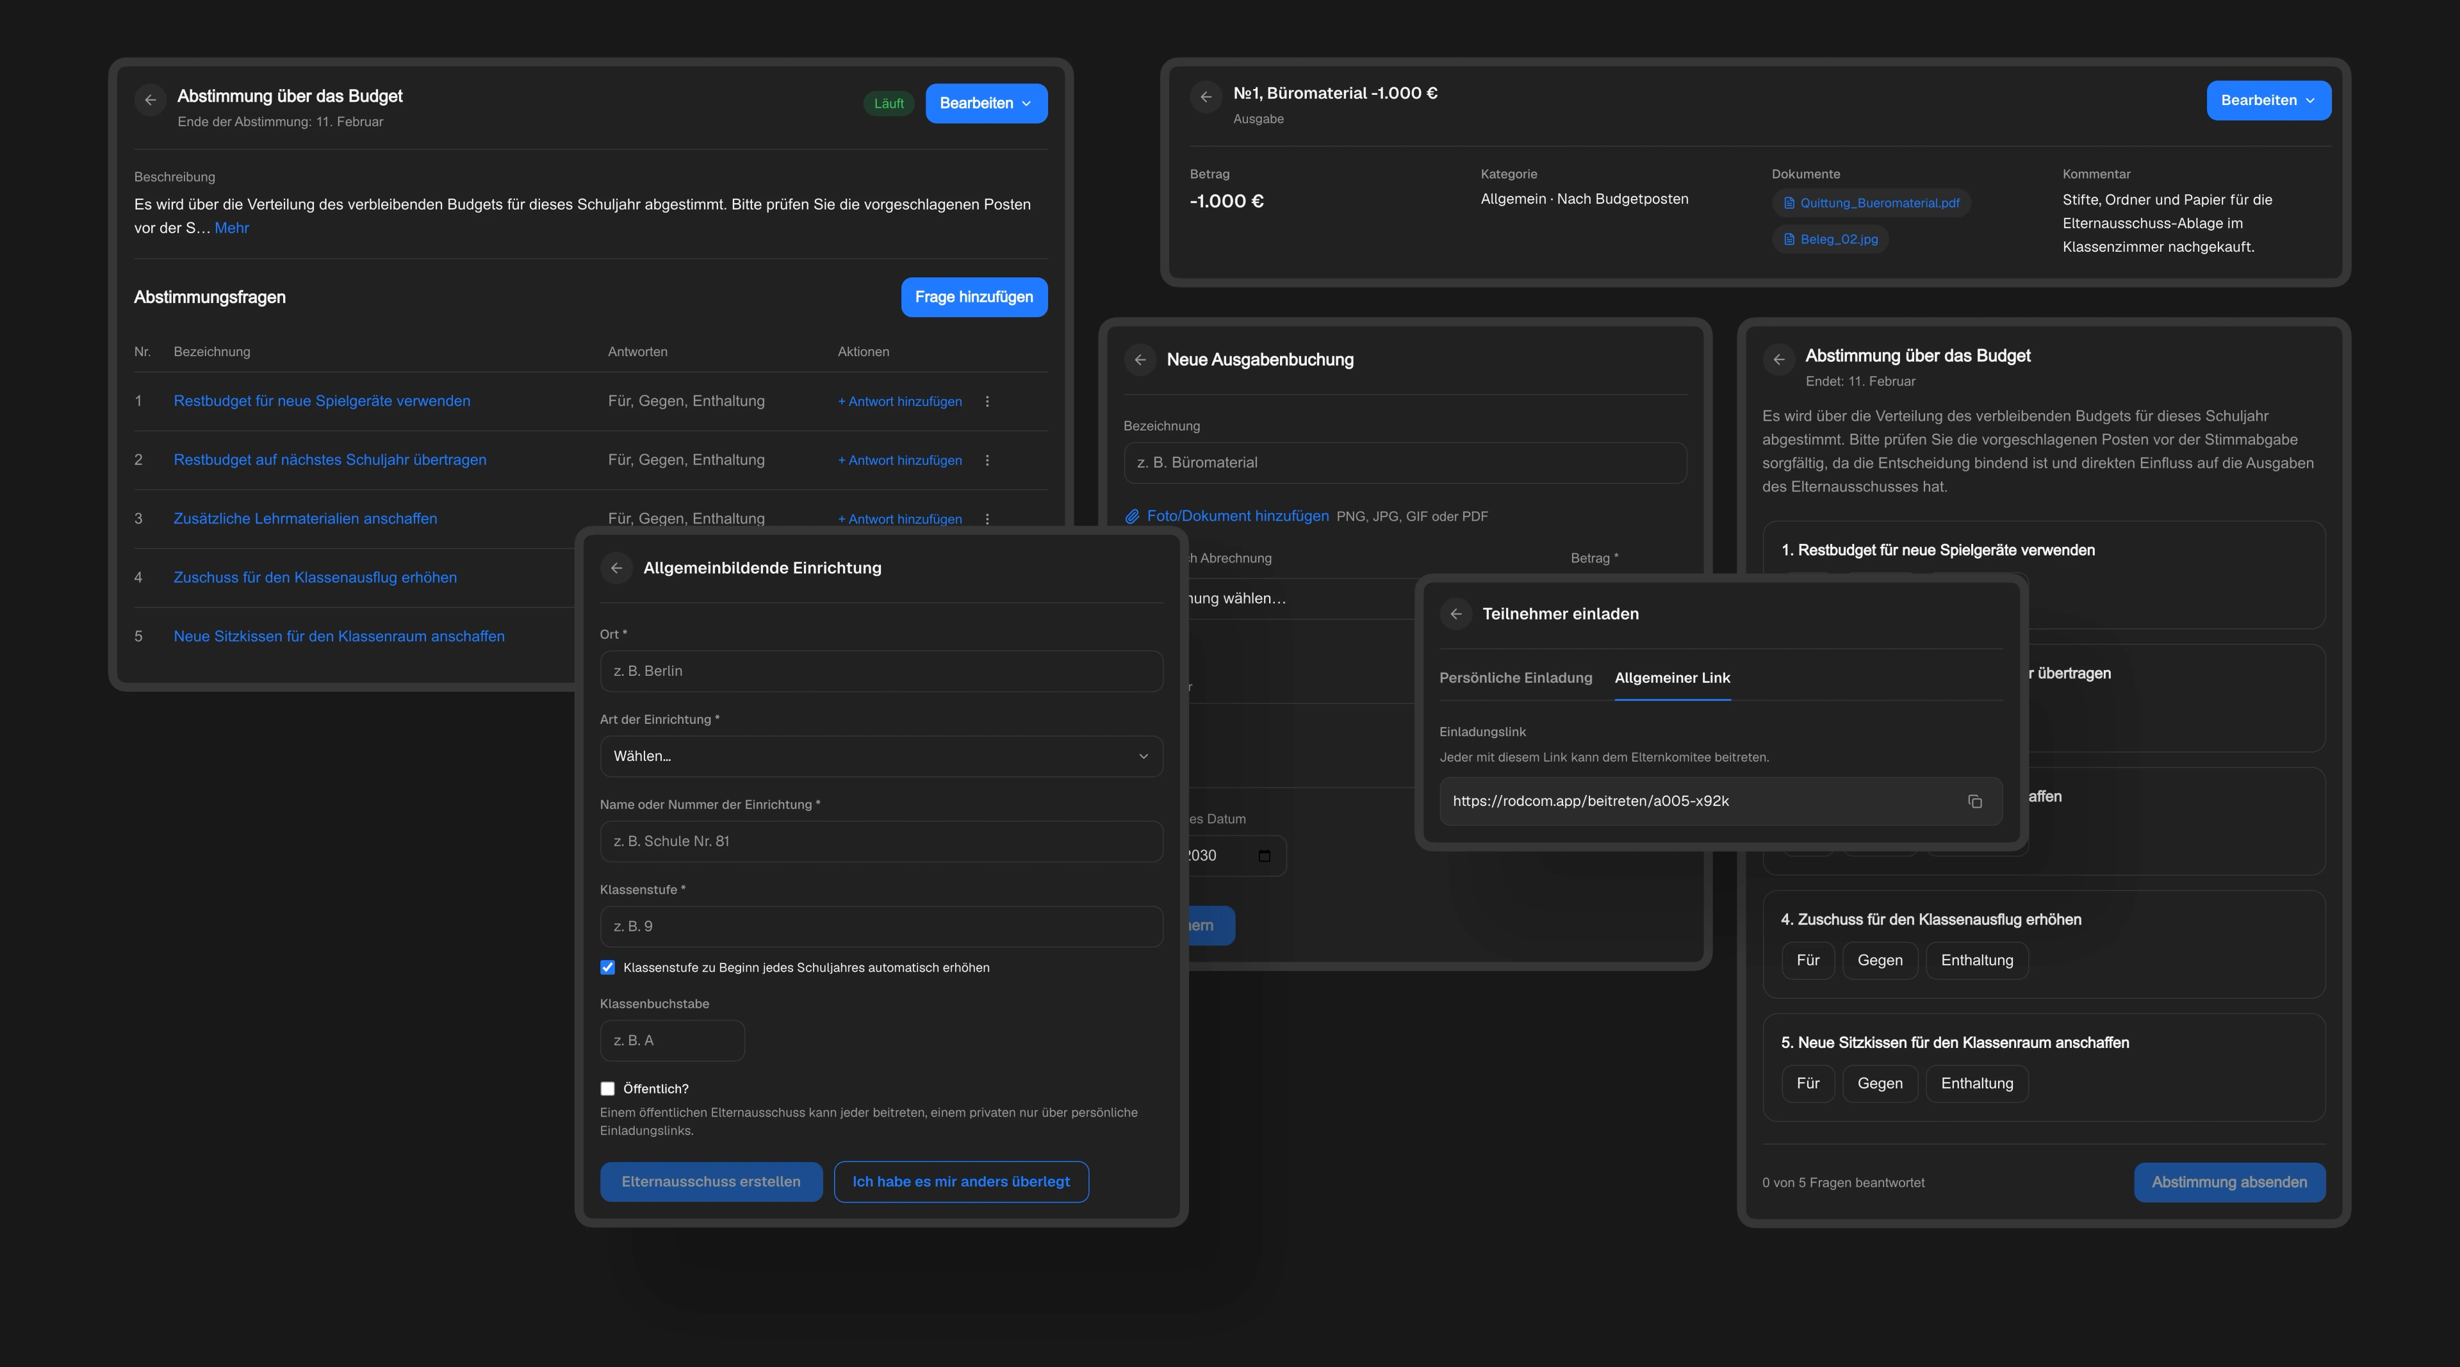Image resolution: width=2460 pixels, height=1367 pixels.
Task: Open Beleg_02.jpg document
Action: tap(1830, 240)
